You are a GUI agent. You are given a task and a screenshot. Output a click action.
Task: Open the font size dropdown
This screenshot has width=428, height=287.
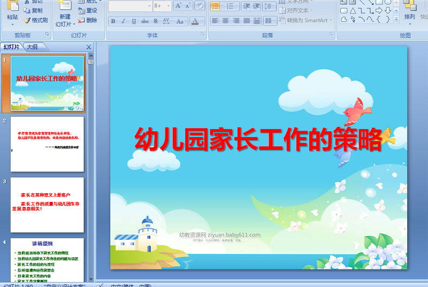click(169, 6)
